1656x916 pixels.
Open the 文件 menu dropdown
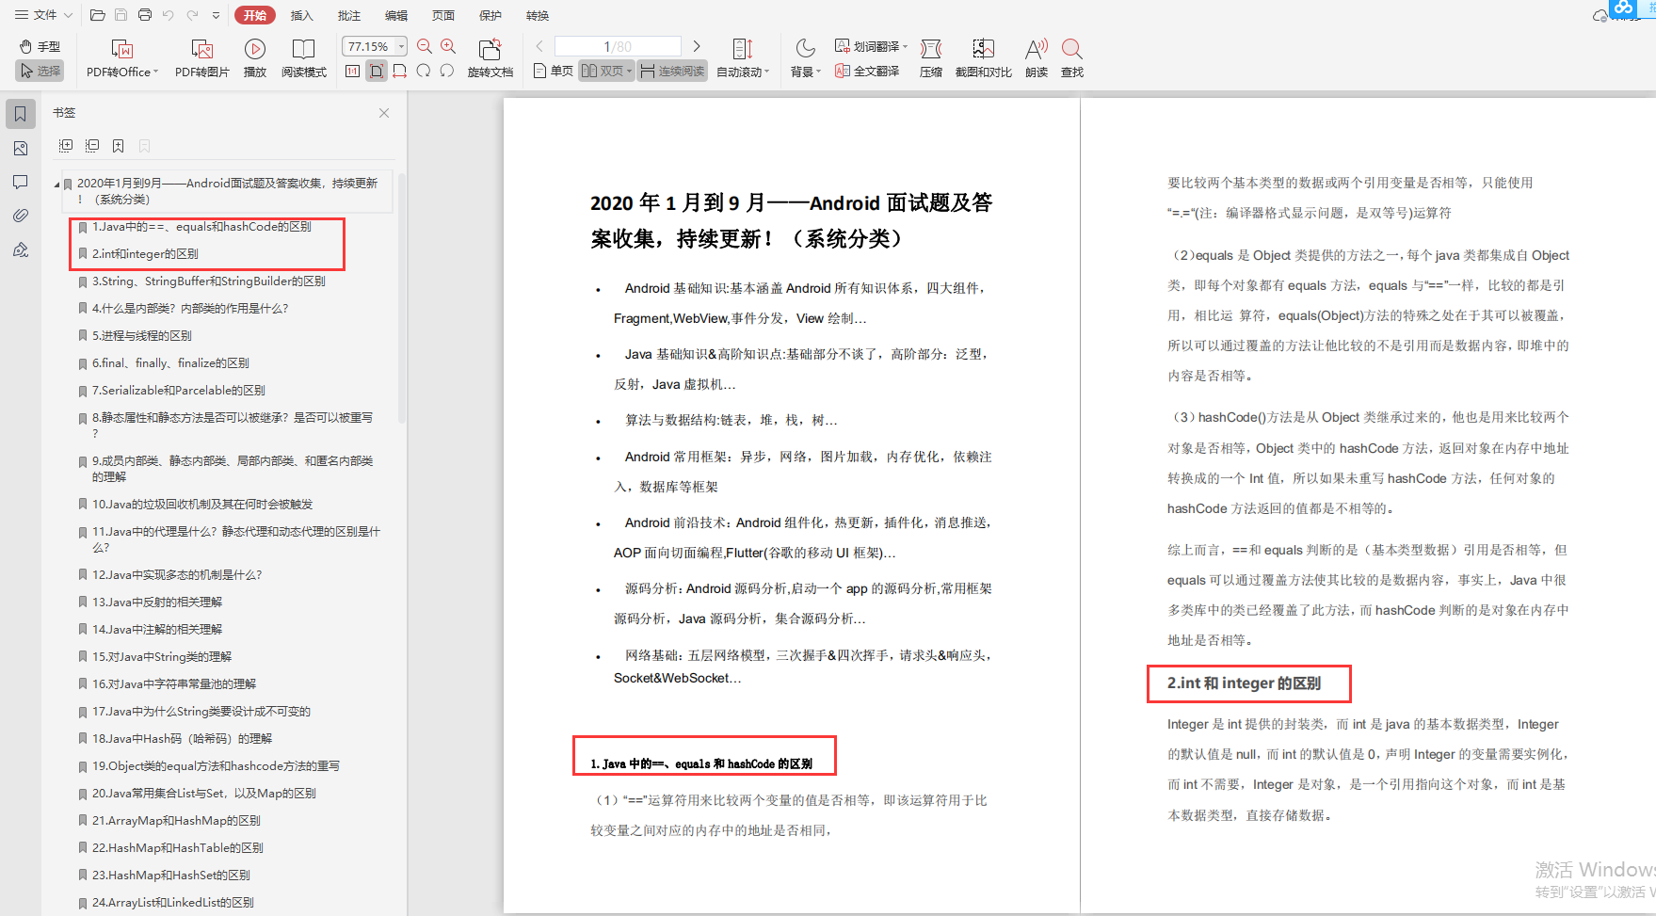pos(43,15)
